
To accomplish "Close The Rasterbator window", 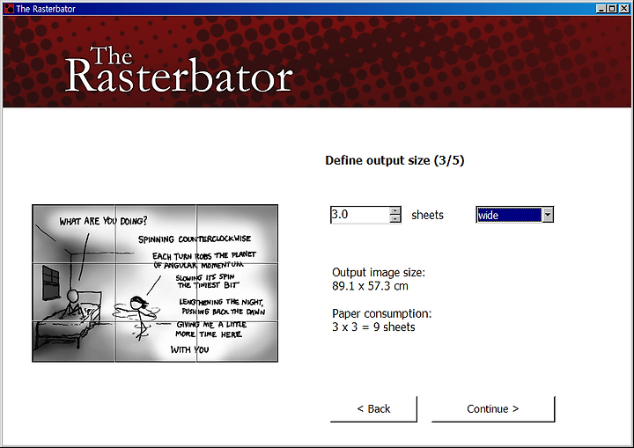I will [x=624, y=9].
